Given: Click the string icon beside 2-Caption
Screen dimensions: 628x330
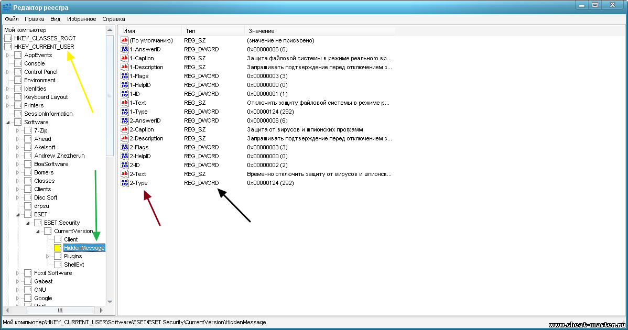Looking at the screenshot, I should tap(125, 129).
